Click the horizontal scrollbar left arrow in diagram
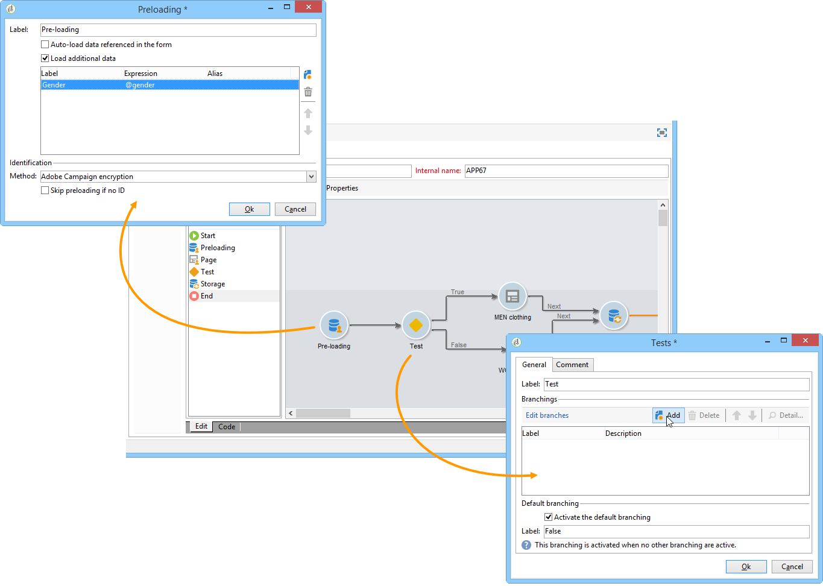Screen dimensions: 823x586 click(291, 414)
